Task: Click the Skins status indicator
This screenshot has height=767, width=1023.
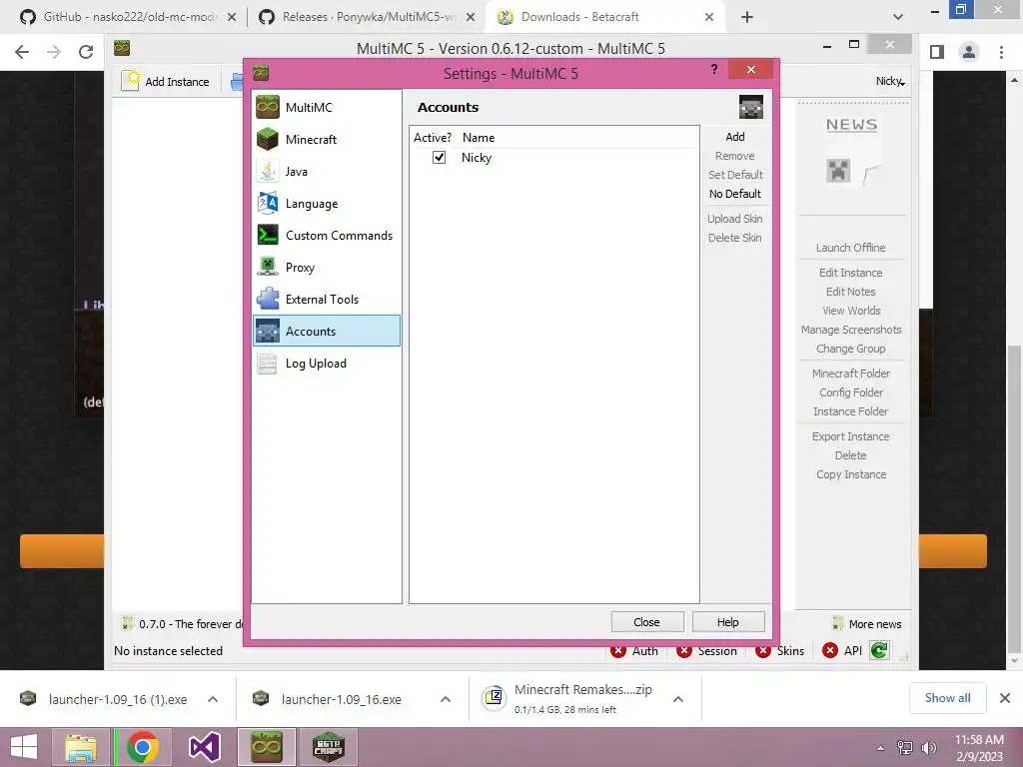Action: click(779, 651)
